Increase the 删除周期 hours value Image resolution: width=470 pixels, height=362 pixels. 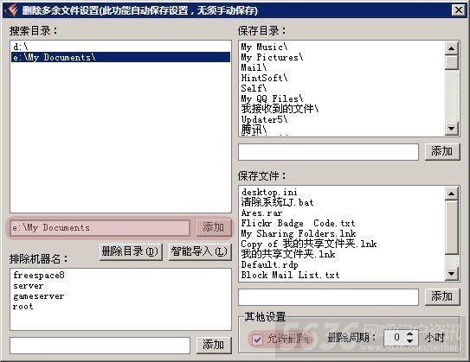[409, 334]
